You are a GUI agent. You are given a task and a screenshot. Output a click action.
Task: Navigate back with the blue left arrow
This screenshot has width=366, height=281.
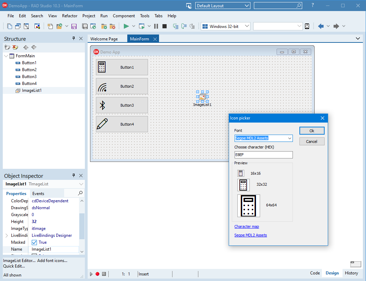pyautogui.click(x=321, y=26)
